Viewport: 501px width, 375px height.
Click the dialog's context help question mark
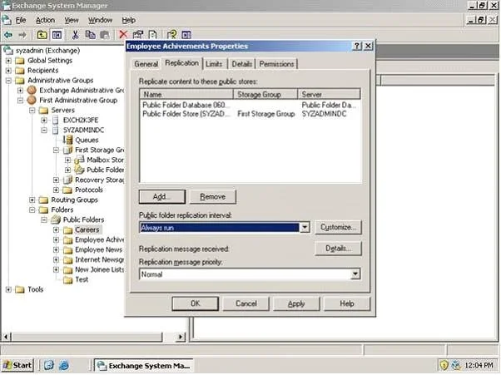[356, 46]
